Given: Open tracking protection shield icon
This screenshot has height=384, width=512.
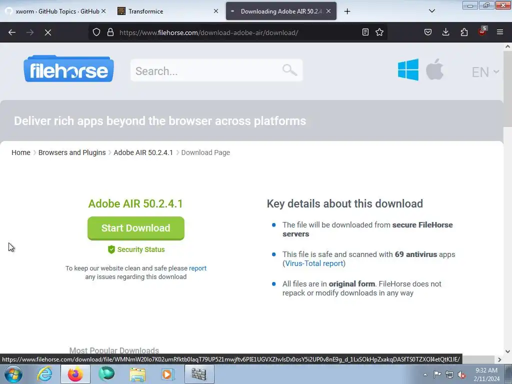Looking at the screenshot, I should pyautogui.click(x=96, y=32).
